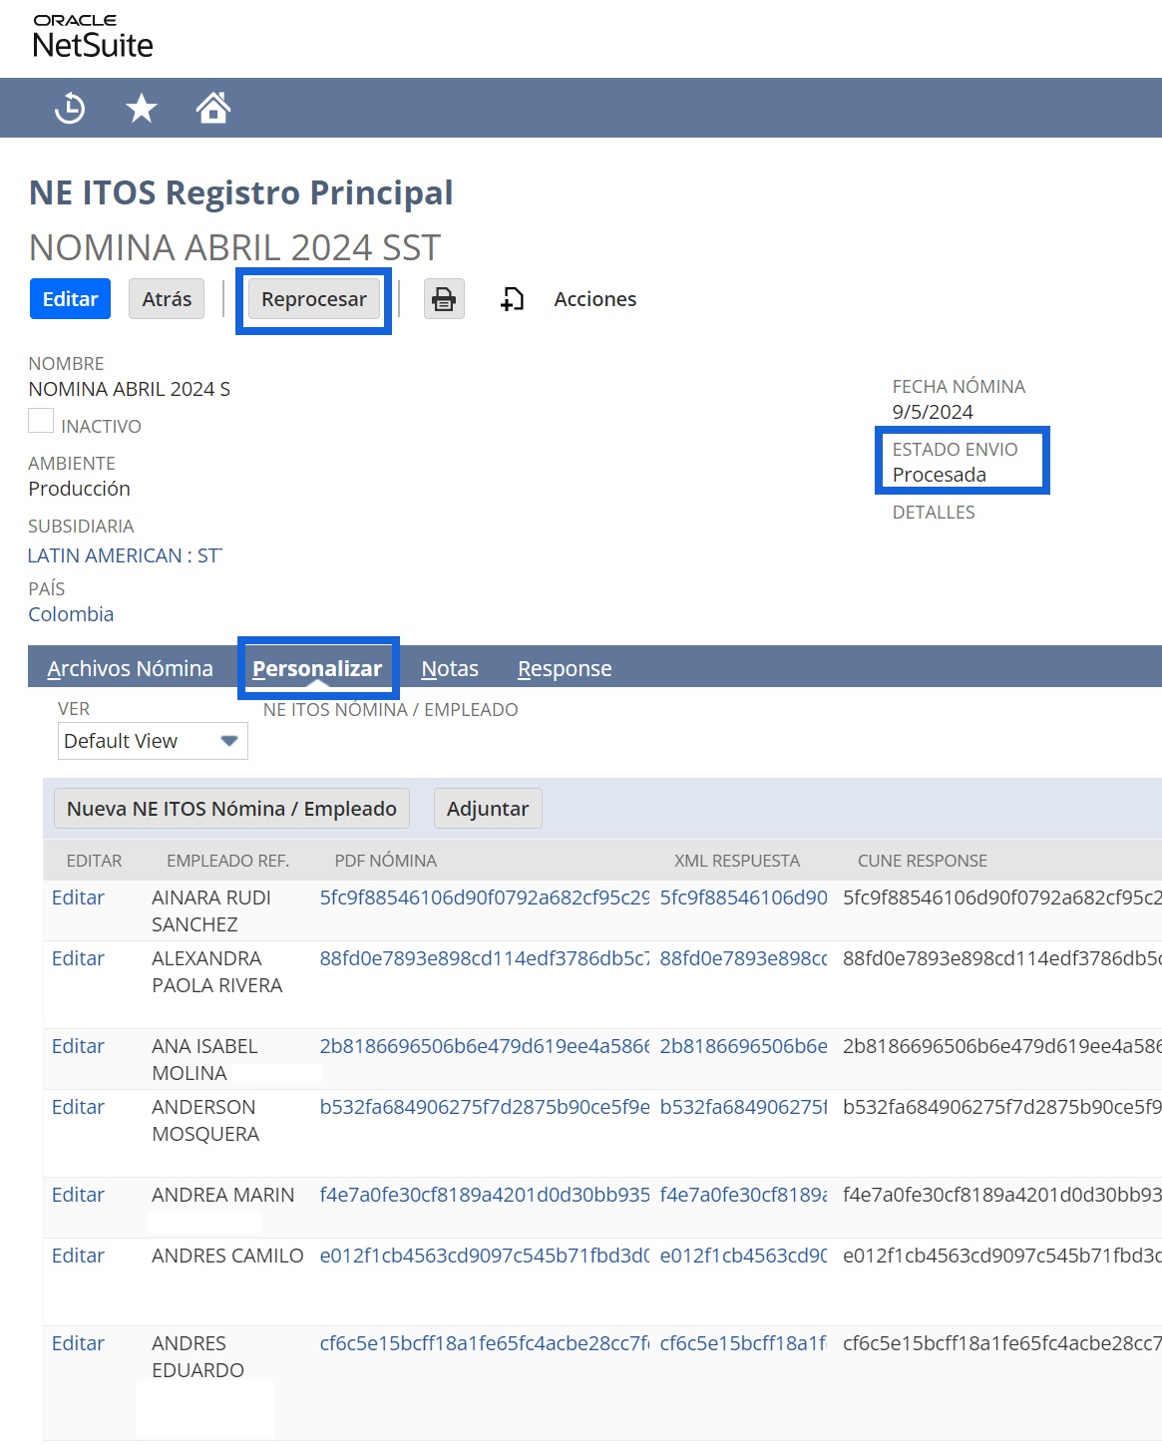Click the blue Editar button
Viewport: 1162px width, 1444px height.
coord(70,299)
